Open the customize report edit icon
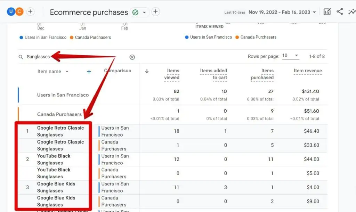The width and height of the screenshot is (356, 212). coord(327,12)
